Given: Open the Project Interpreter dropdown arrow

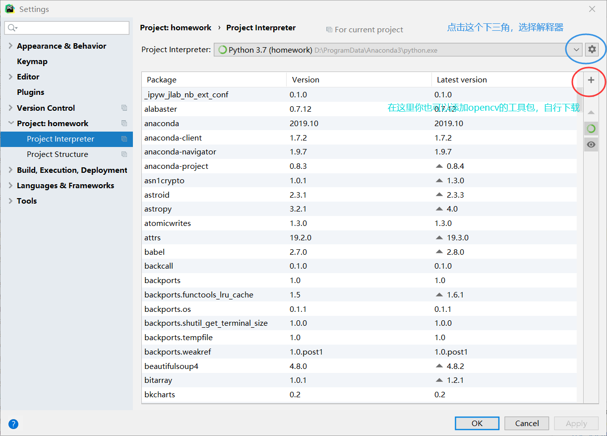Looking at the screenshot, I should click(x=576, y=50).
